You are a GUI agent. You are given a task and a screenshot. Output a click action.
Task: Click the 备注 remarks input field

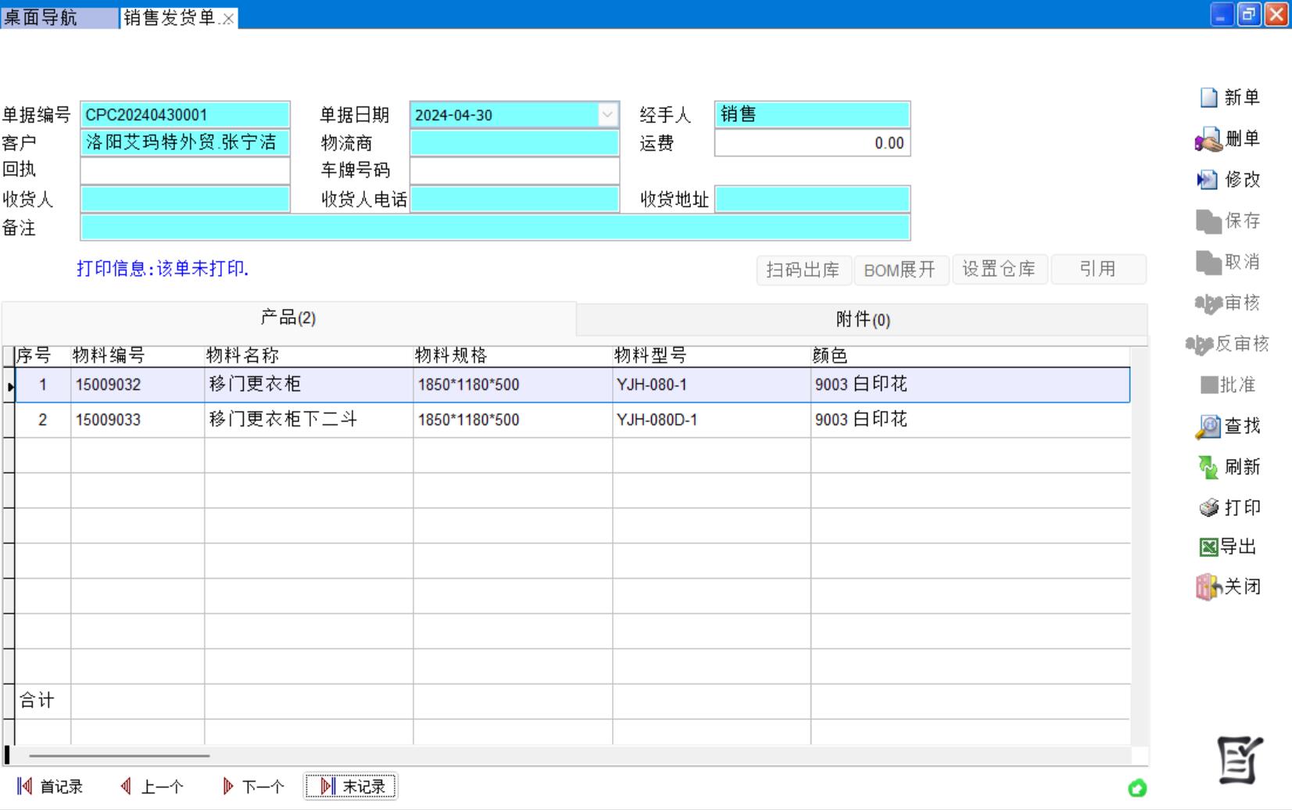(x=495, y=228)
